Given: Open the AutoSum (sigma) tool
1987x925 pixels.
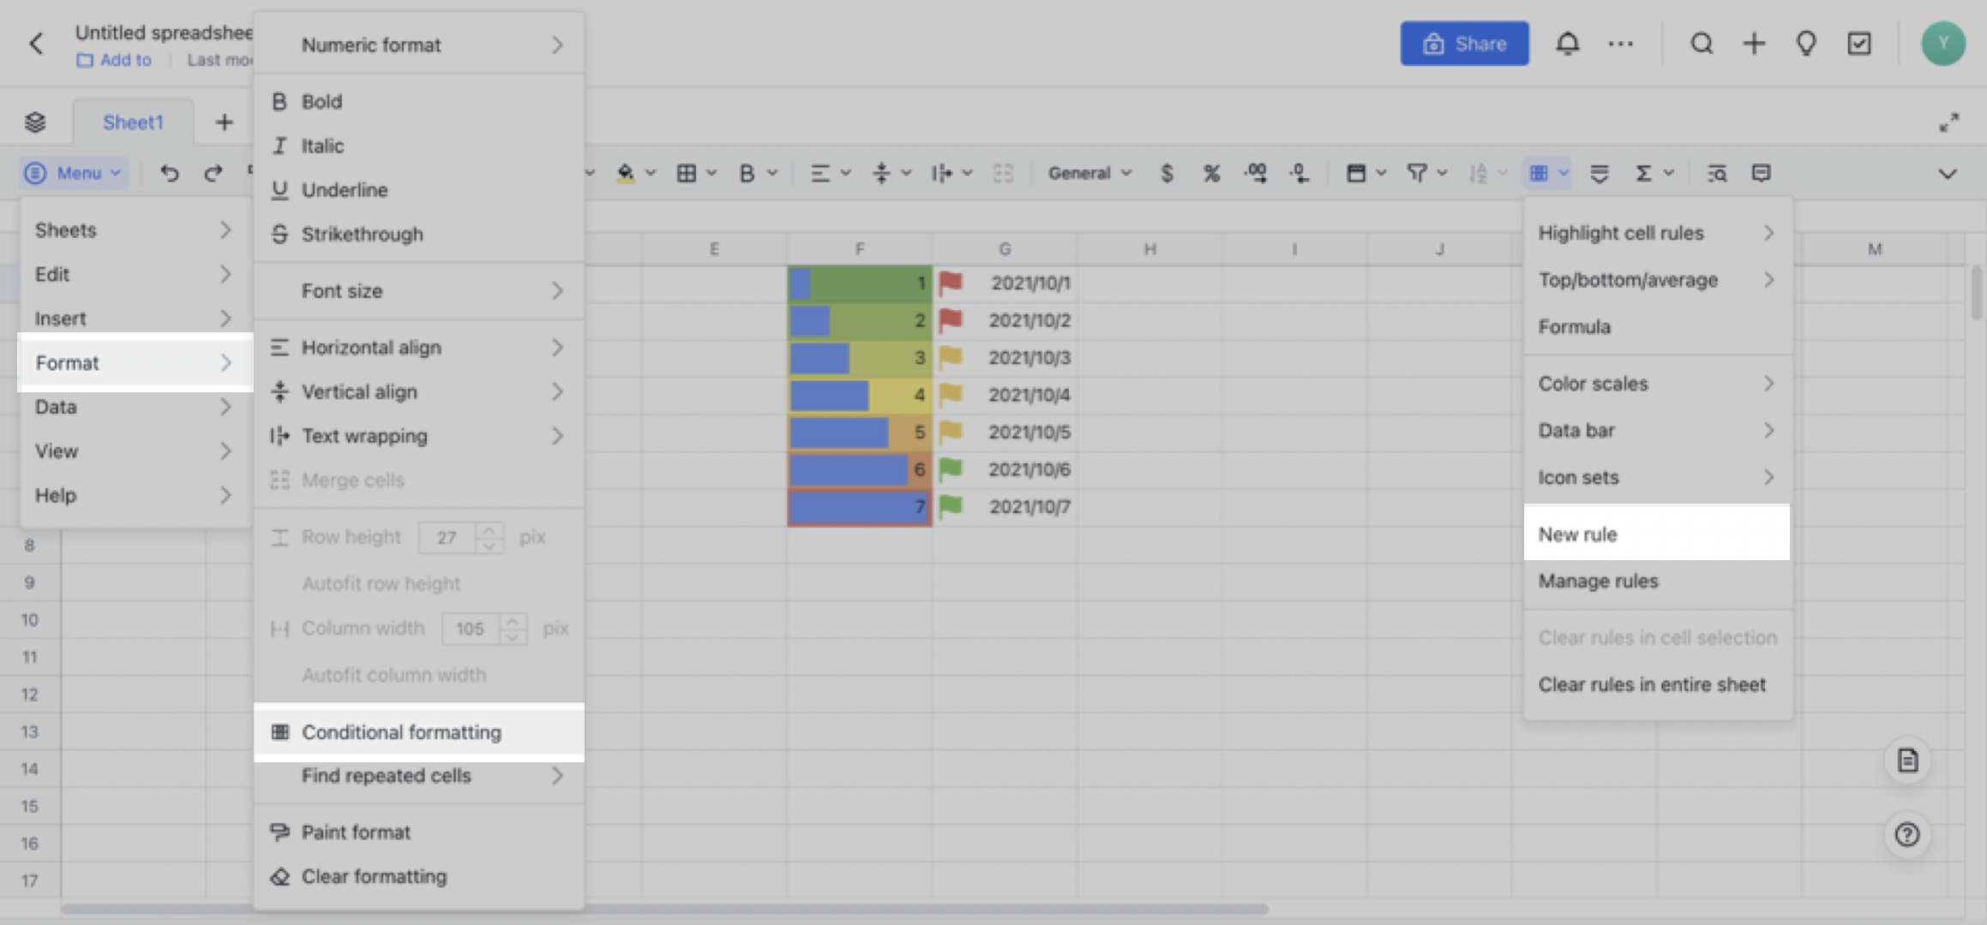Looking at the screenshot, I should pyautogui.click(x=1642, y=173).
